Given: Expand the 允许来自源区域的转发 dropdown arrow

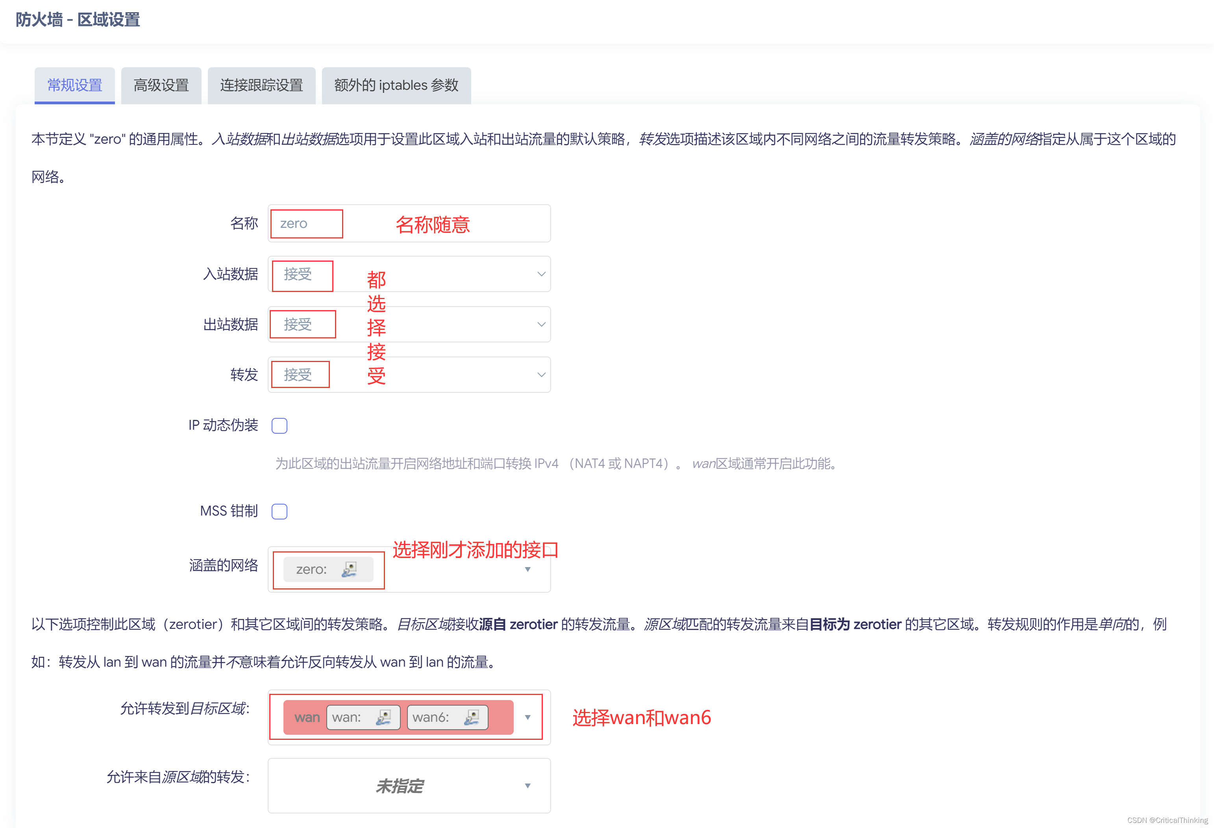Looking at the screenshot, I should pyautogui.click(x=527, y=786).
